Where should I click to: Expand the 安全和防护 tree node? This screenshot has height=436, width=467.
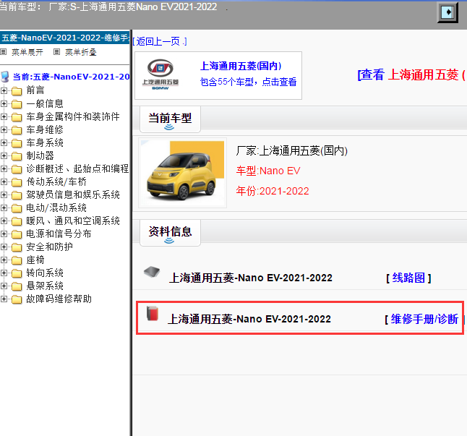[x=4, y=247]
